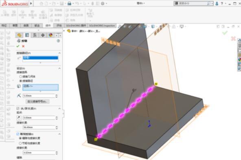The width and height of the screenshot is (241, 160).
Task: Switch to the 钣金 ribbon tab
Action: click(37, 26)
